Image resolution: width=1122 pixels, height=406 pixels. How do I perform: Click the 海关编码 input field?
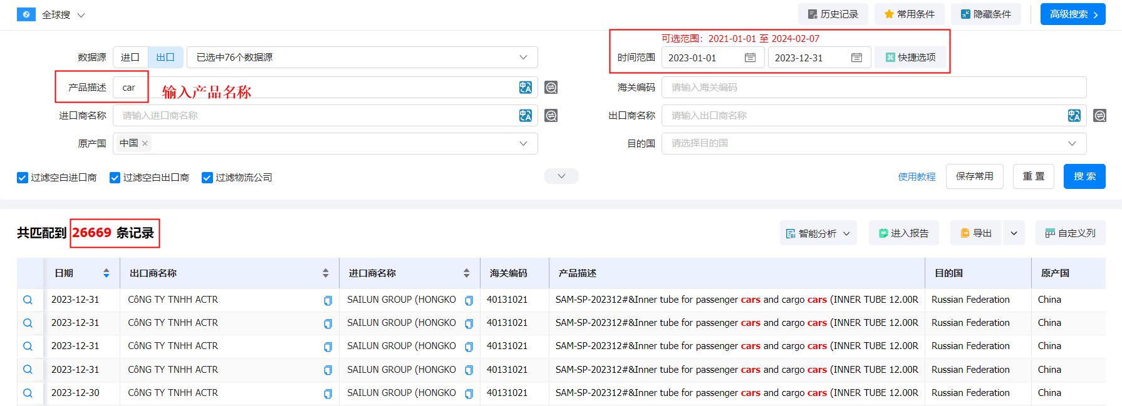pyautogui.click(x=873, y=88)
